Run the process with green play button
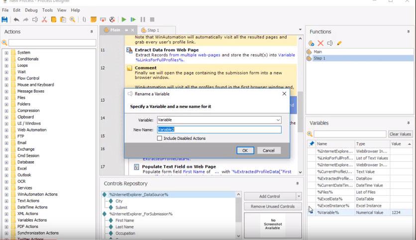This screenshot has height=240, width=416. 124,19
